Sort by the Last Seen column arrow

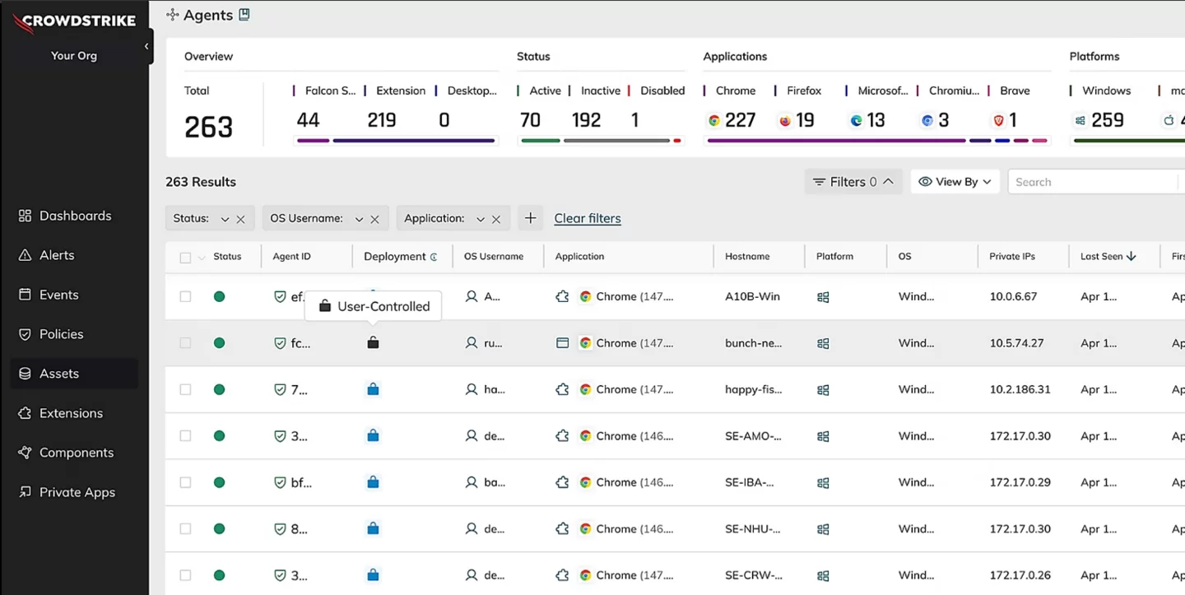click(1132, 256)
